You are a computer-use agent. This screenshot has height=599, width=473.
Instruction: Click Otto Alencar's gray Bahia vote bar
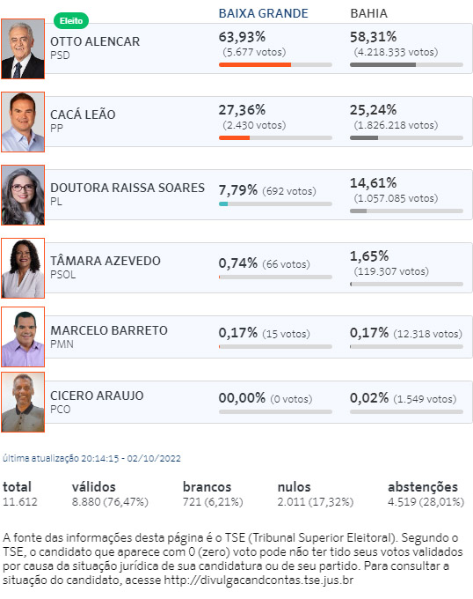pyautogui.click(x=383, y=65)
